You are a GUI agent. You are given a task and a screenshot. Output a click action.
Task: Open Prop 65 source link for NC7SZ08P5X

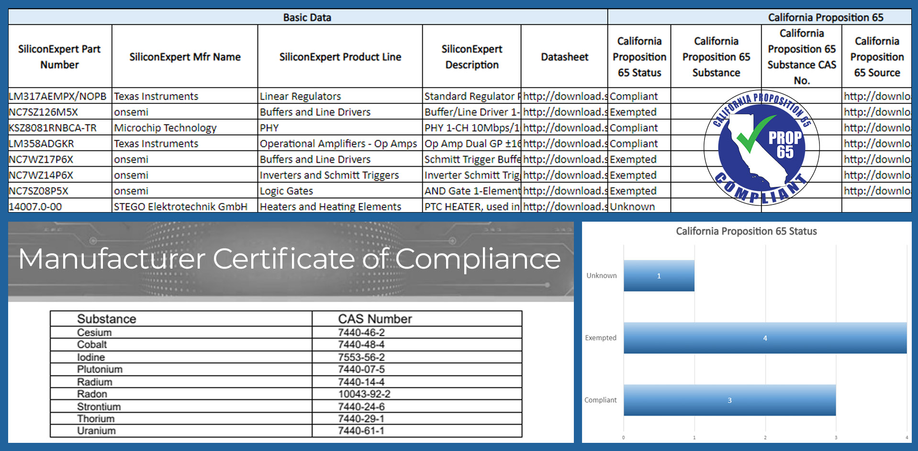[877, 191]
